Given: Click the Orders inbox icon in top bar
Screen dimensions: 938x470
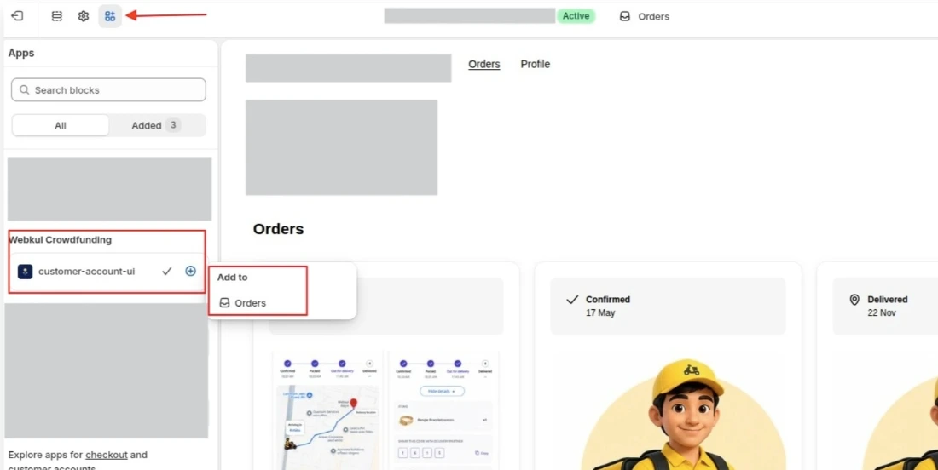Looking at the screenshot, I should [624, 17].
